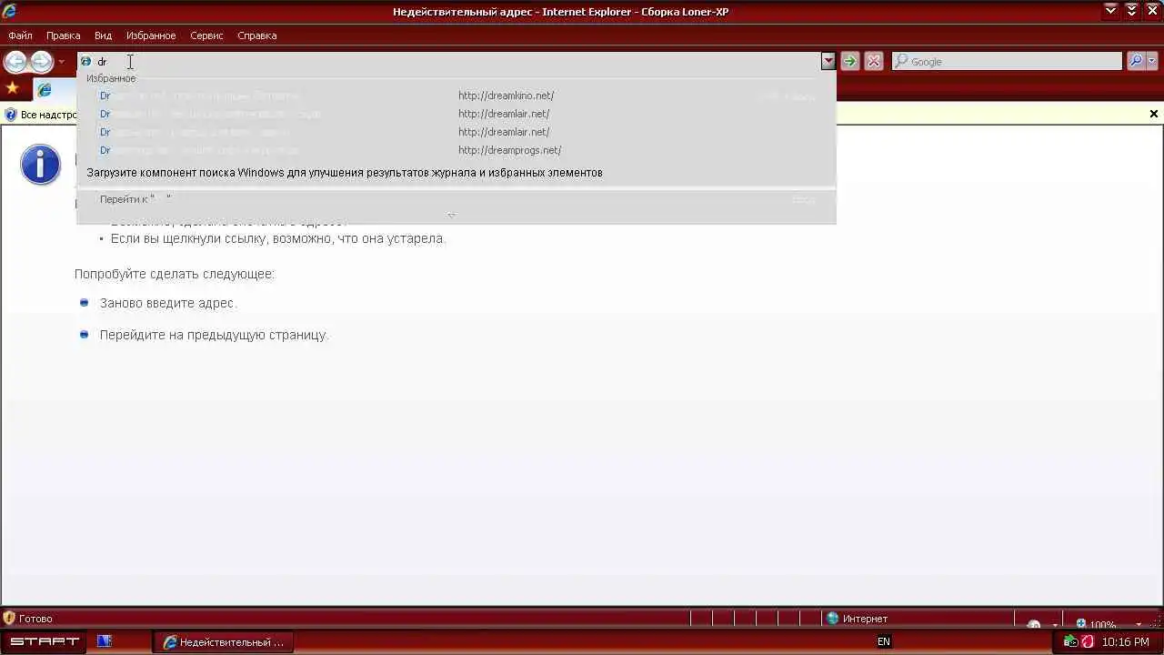1164x655 pixels.
Task: Open the Сервис menu
Action: 206,35
